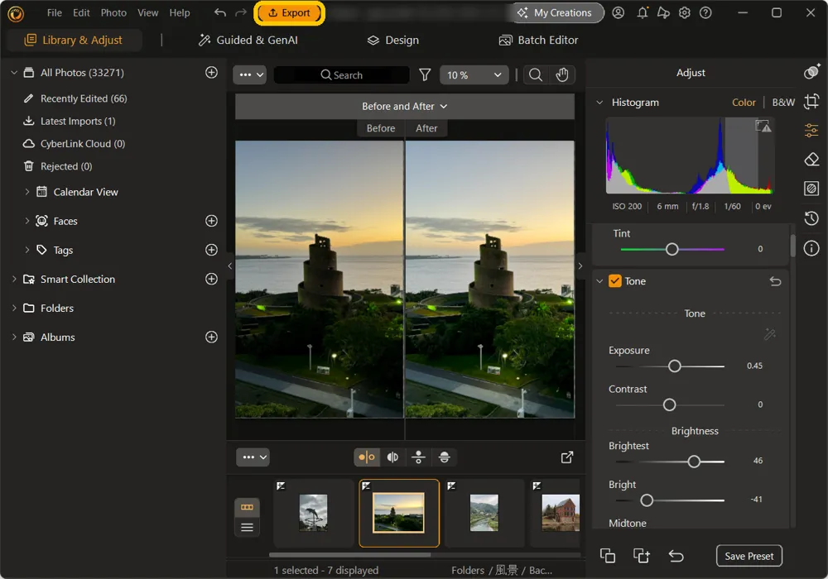
Task: Open the notifications bell
Action: point(643,12)
